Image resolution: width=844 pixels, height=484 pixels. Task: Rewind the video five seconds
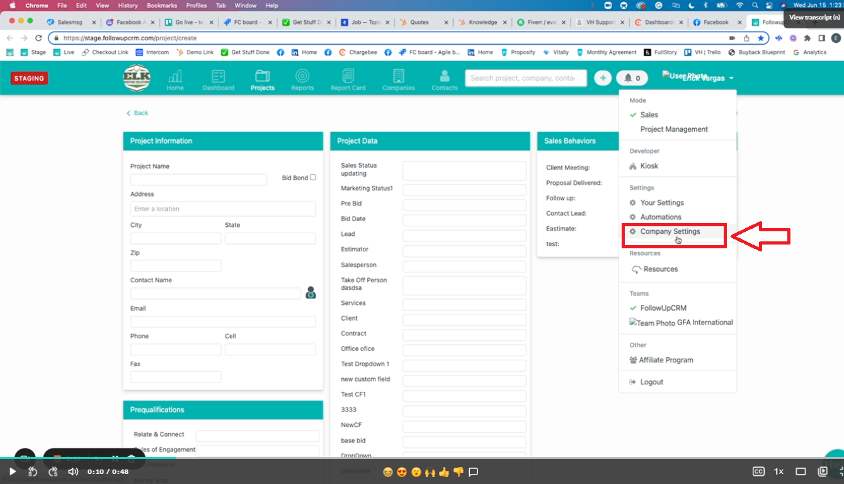tap(33, 471)
